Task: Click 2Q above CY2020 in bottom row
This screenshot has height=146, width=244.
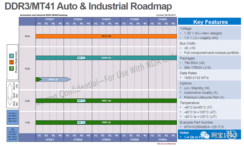Action: tap(131, 135)
